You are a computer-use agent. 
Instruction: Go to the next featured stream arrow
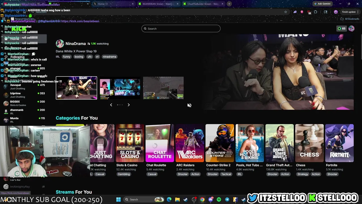point(128,105)
